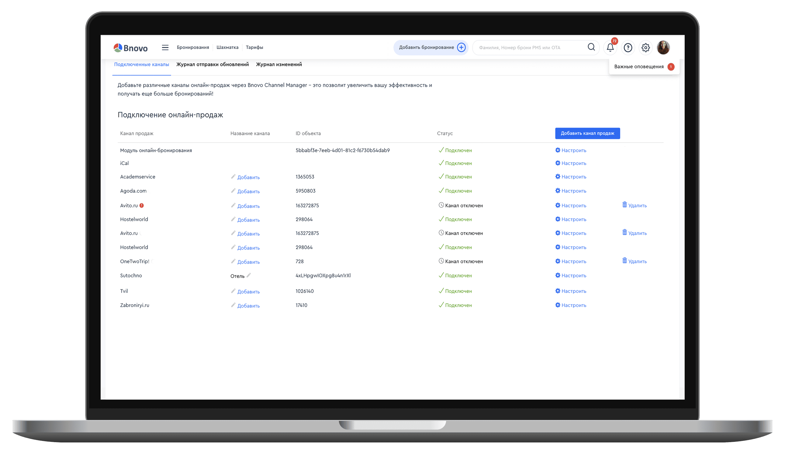
Task: Click Настроить link in the OneTwoTrip! row
Action: pyautogui.click(x=574, y=262)
